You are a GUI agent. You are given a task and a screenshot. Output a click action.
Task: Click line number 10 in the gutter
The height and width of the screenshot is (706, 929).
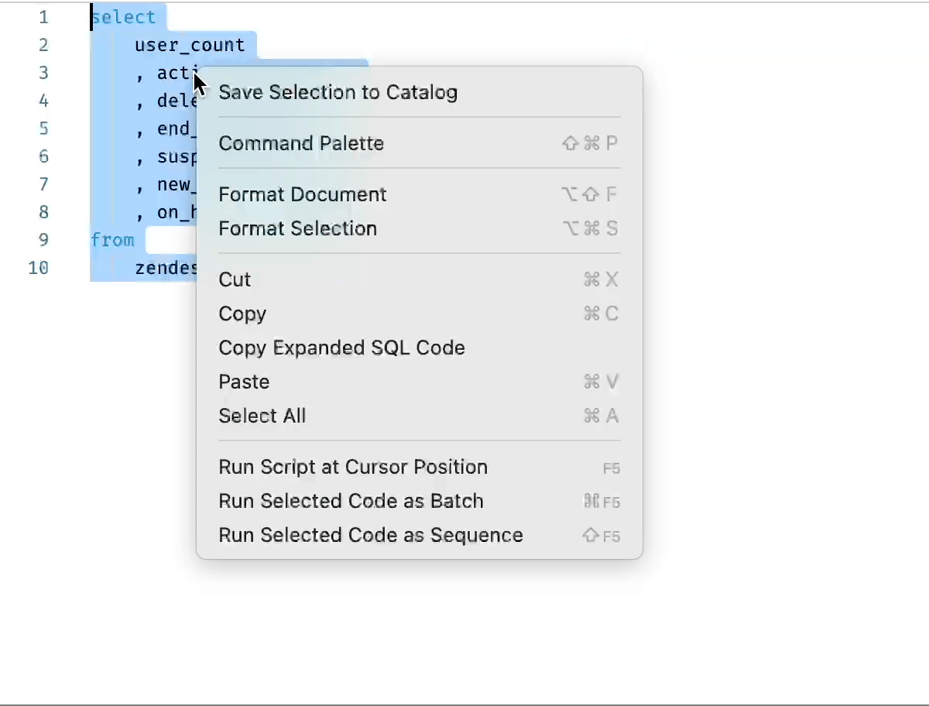point(38,268)
